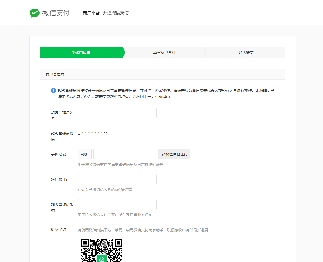Open the 商户平台 header link

(x=91, y=13)
